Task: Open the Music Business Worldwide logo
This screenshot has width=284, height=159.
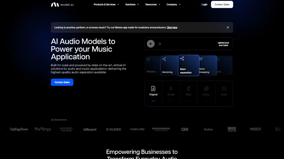Action: (x=161, y=129)
